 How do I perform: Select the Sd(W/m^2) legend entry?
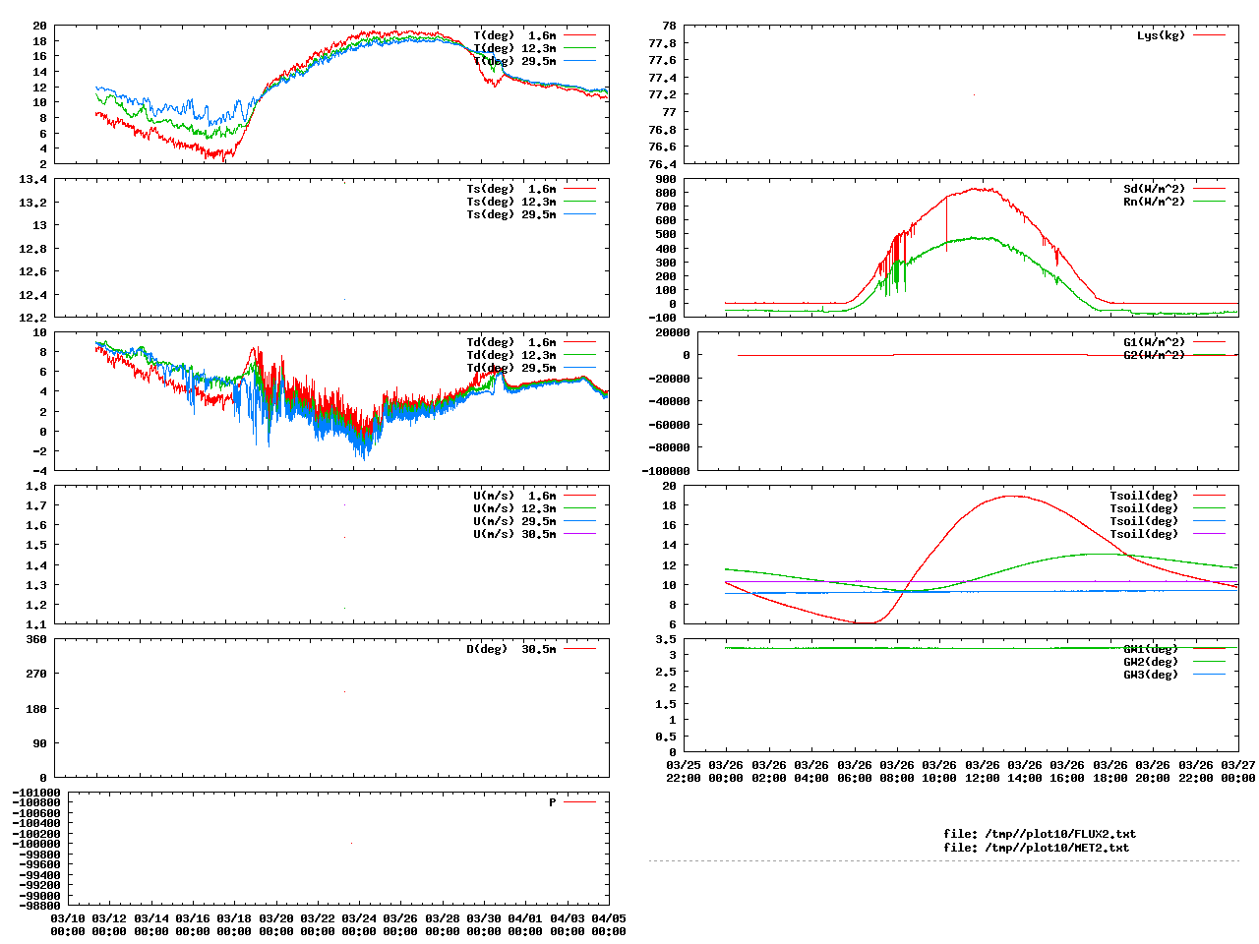[x=1154, y=189]
